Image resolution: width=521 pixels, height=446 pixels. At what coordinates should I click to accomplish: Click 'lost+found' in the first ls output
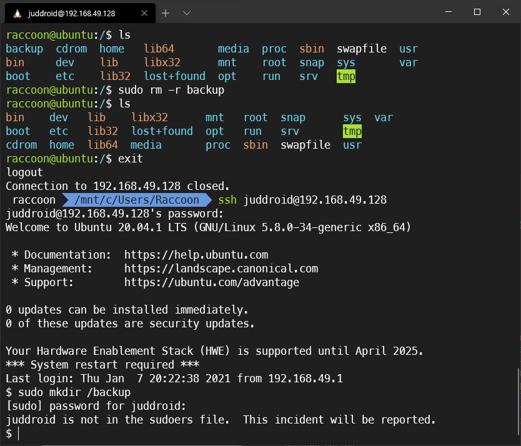174,76
